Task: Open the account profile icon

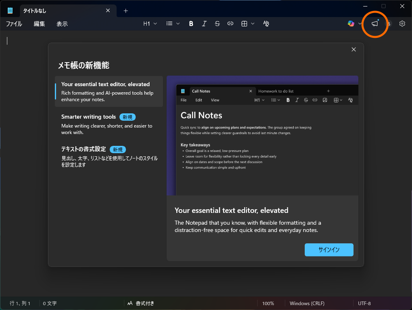Action: click(388, 24)
